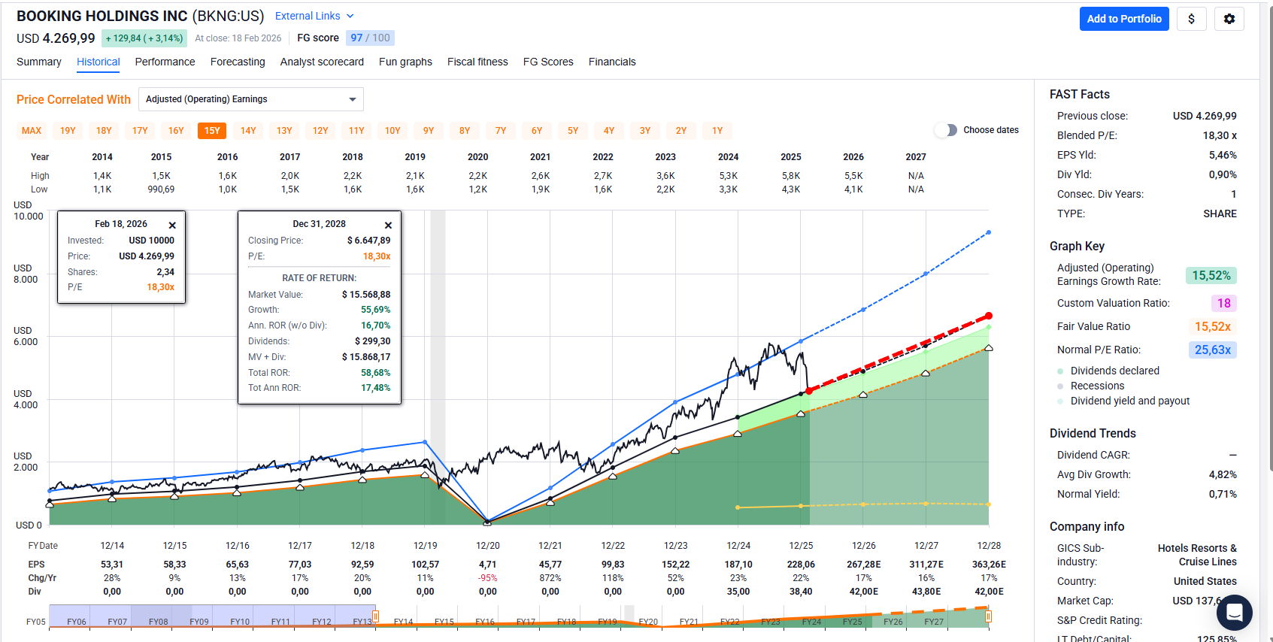Click the dollar currency icon button

point(1191,19)
